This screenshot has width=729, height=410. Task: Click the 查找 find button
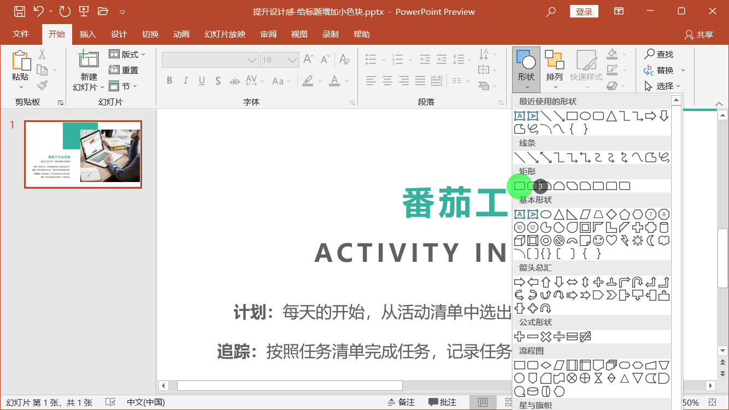tap(659, 54)
